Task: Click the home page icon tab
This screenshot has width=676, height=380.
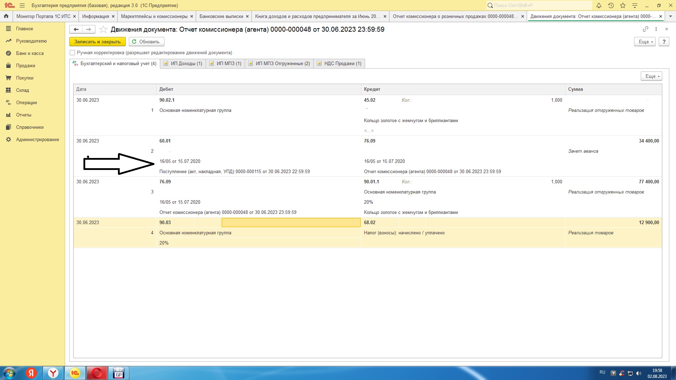Action: click(6, 16)
